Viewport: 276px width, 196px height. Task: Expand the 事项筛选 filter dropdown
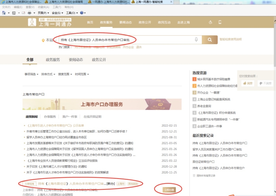[31, 74]
